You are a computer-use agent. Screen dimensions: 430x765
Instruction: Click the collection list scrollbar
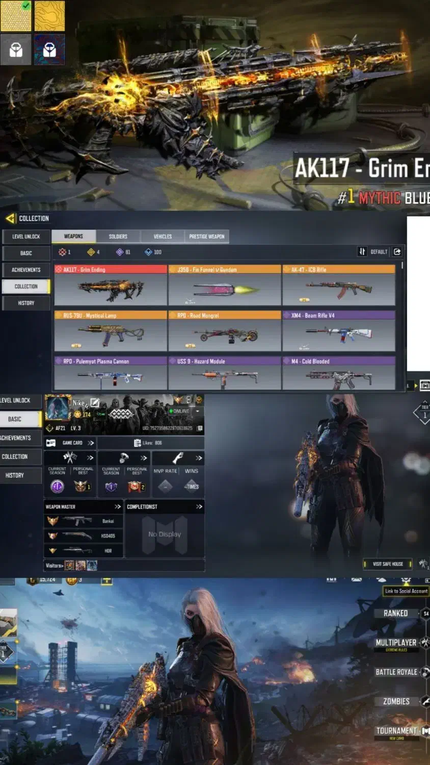pyautogui.click(x=402, y=266)
